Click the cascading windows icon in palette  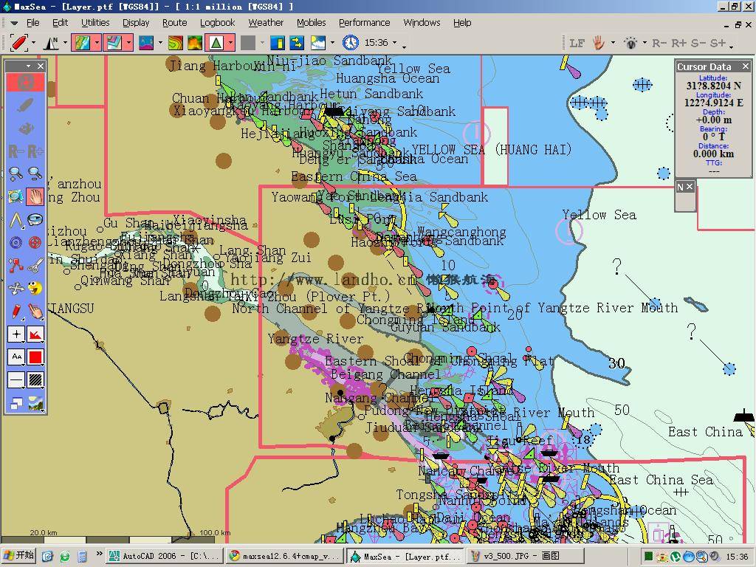[16, 403]
